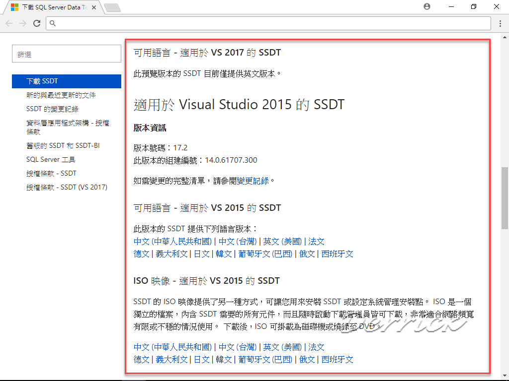509x381 pixels.
Task: Open the 日文 SSDT download link
Action: tap(202, 254)
